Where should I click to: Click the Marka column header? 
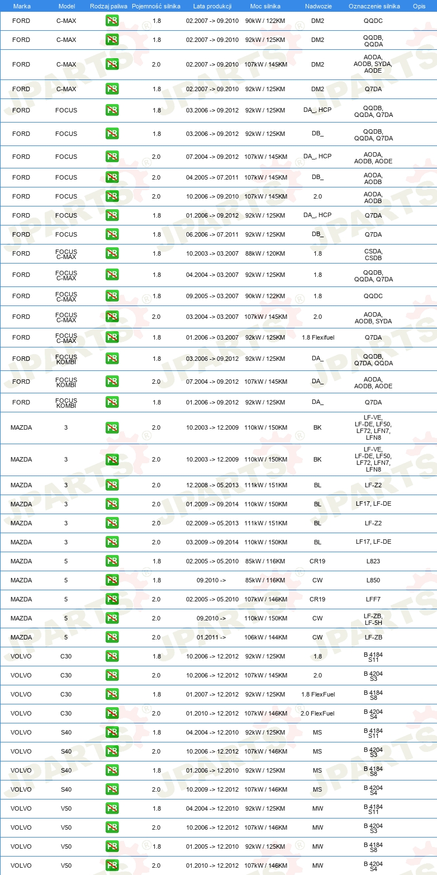(x=22, y=6)
